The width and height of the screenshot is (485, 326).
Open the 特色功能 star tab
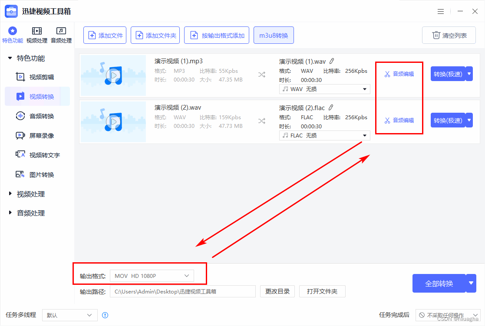[12, 35]
